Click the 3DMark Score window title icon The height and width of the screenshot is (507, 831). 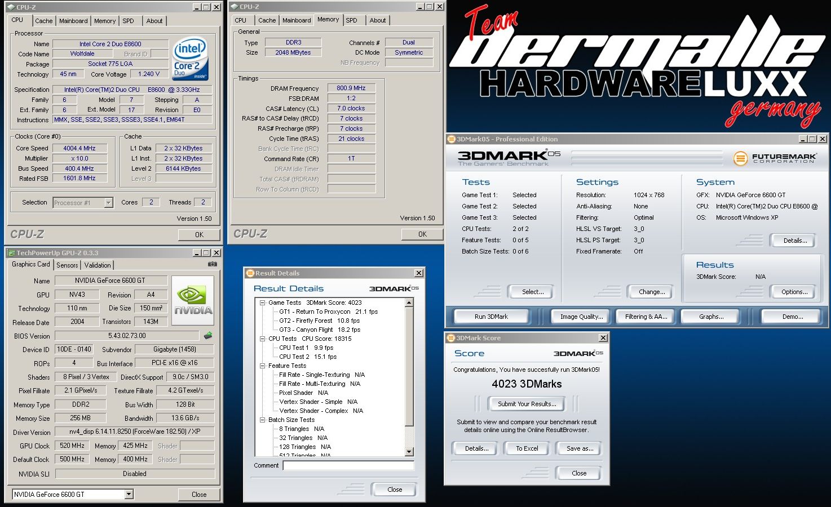(451, 338)
